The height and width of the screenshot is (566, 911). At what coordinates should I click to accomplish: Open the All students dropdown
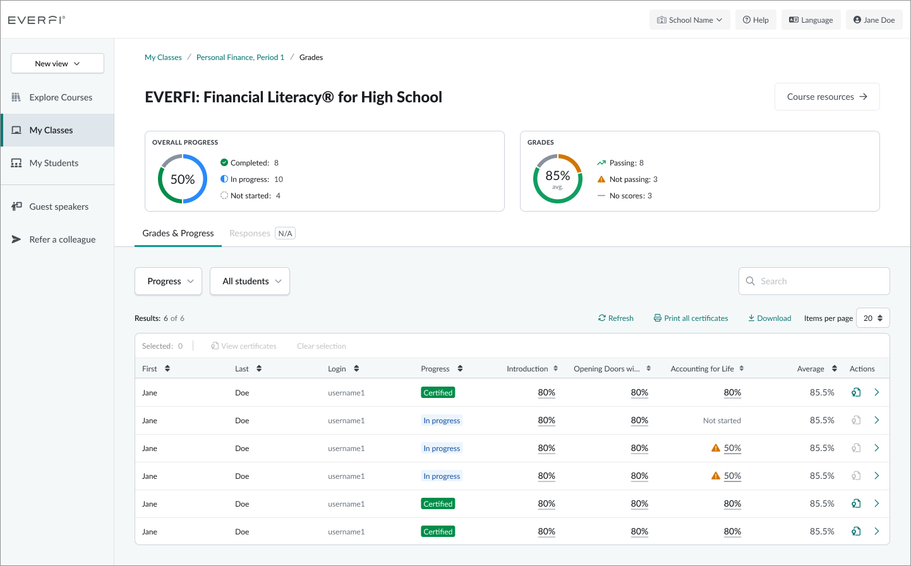click(250, 281)
